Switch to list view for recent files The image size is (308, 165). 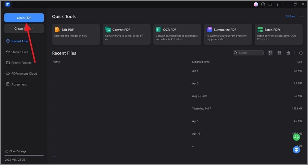(x=270, y=53)
